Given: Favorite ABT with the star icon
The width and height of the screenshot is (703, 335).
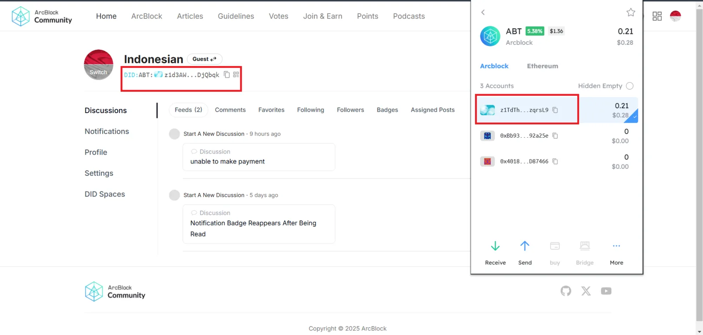Looking at the screenshot, I should pos(631,12).
